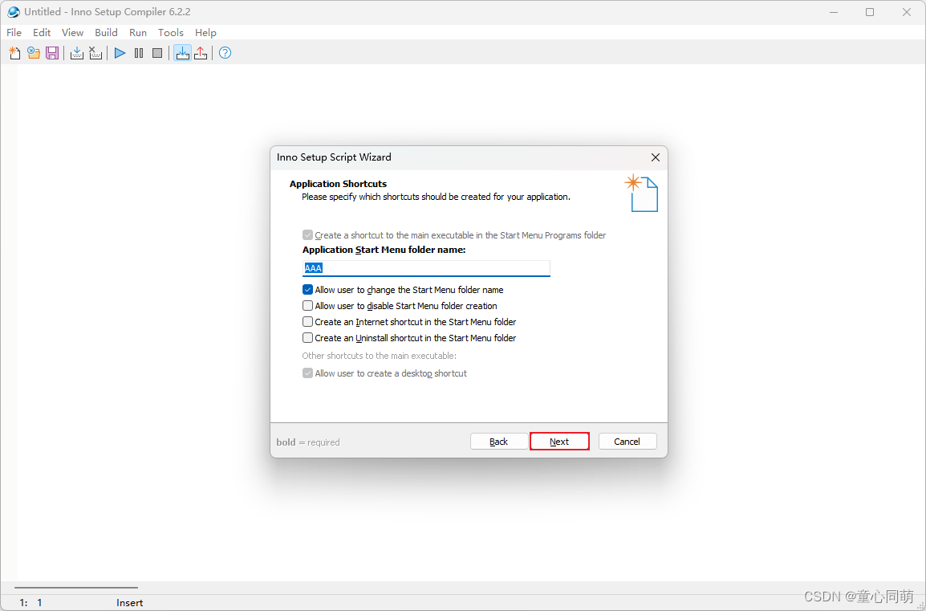Image resolution: width=926 pixels, height=611 pixels.
Task: Terminate run with the stop square icon
Action: pos(157,53)
